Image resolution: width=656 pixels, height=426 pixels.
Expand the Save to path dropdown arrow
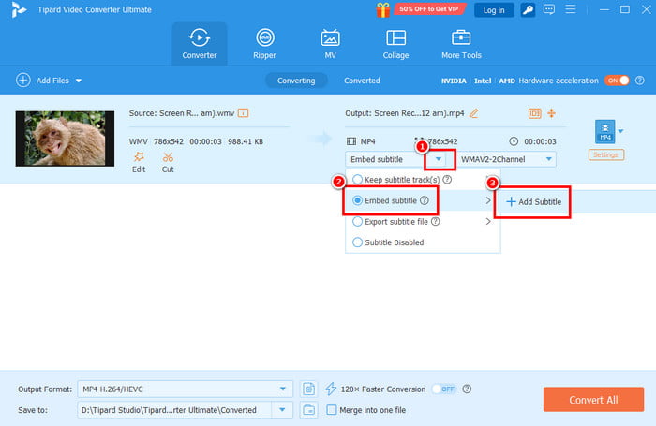pyautogui.click(x=282, y=410)
